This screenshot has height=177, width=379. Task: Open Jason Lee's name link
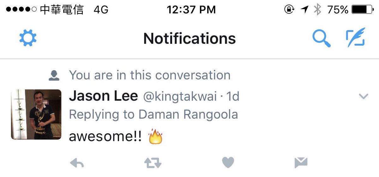(x=103, y=96)
